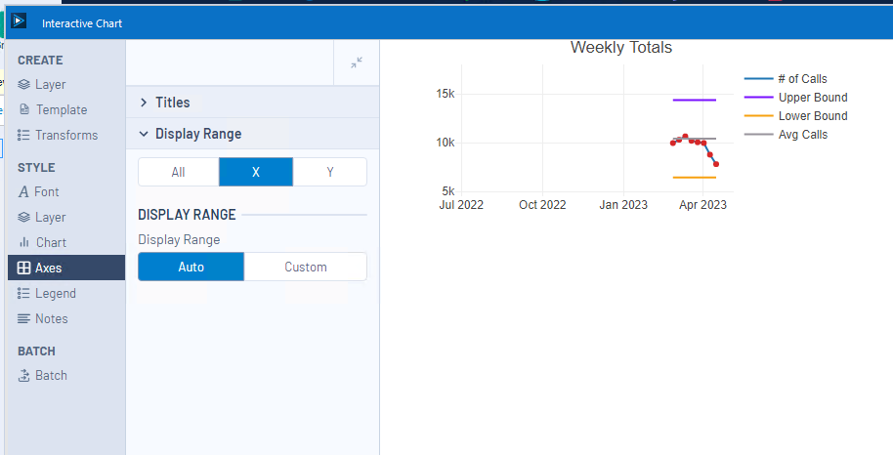Open the Chart style settings
The width and height of the screenshot is (893, 455).
[51, 242]
